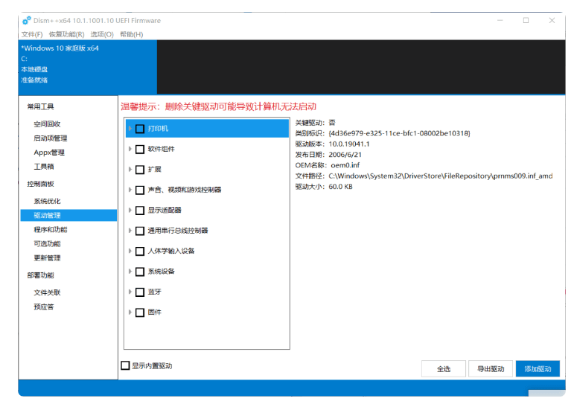Click the Dism++ app icon in title bar
The image size is (574, 410).
(27, 21)
